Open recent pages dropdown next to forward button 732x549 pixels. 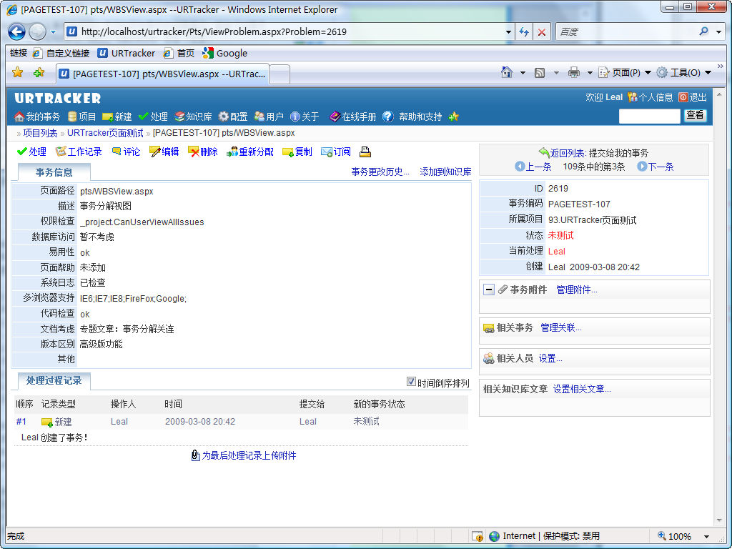click(53, 32)
